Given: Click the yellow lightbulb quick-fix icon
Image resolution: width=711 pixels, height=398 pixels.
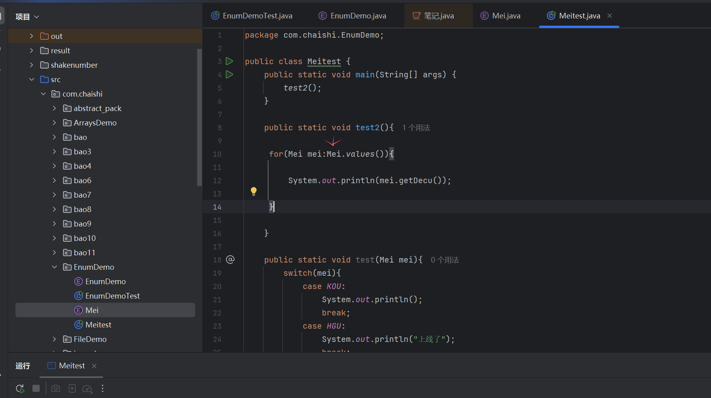Looking at the screenshot, I should click(254, 191).
